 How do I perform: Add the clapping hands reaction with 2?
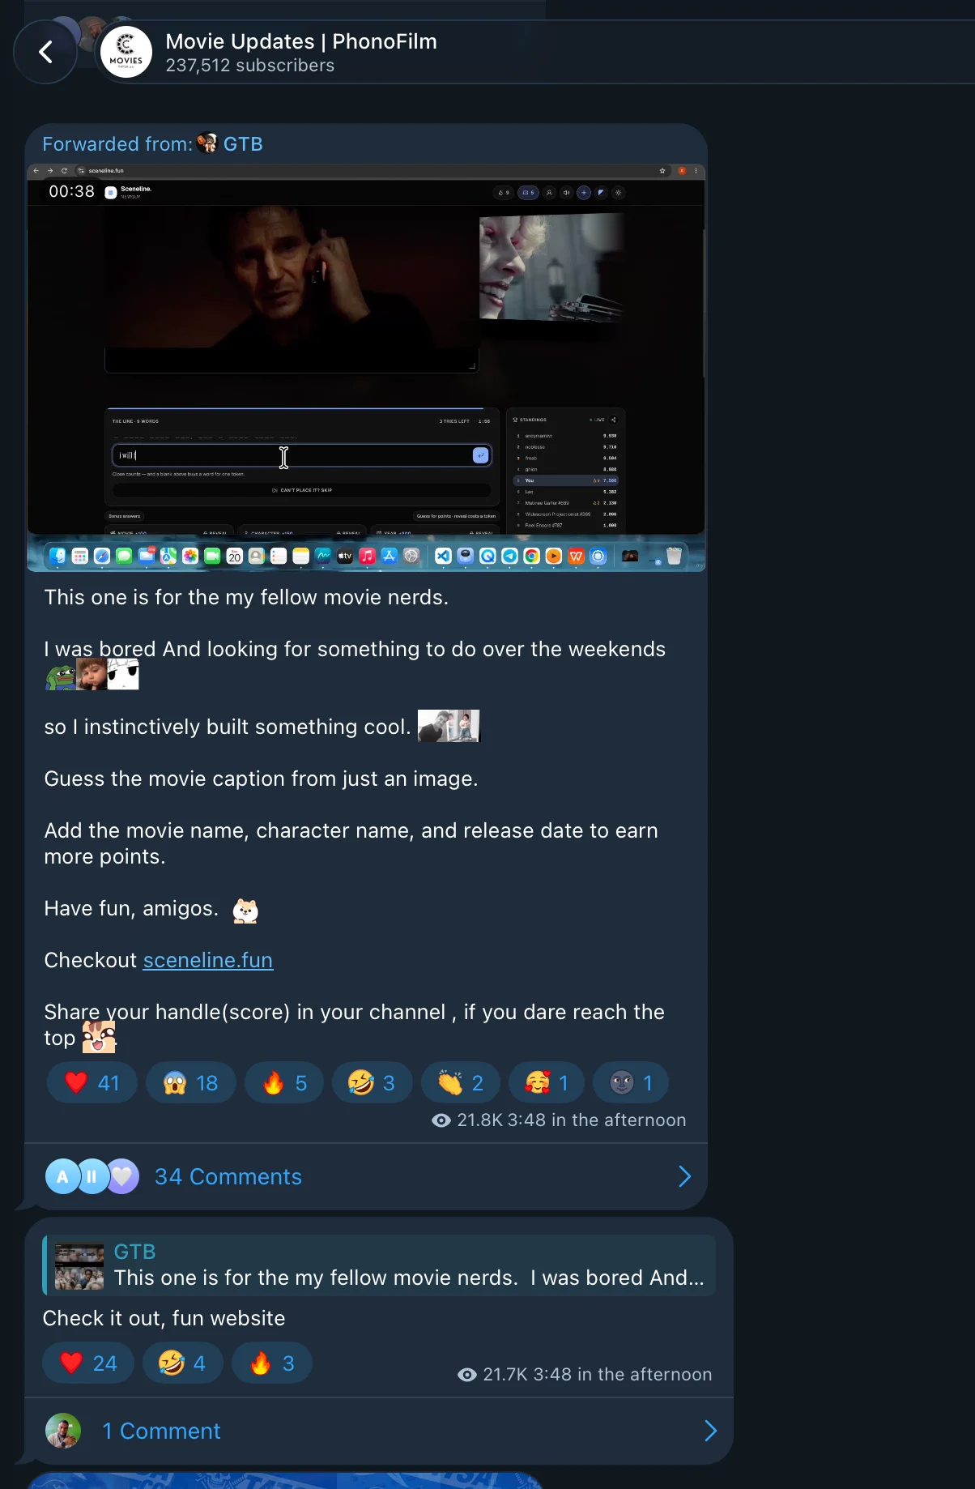click(x=461, y=1083)
